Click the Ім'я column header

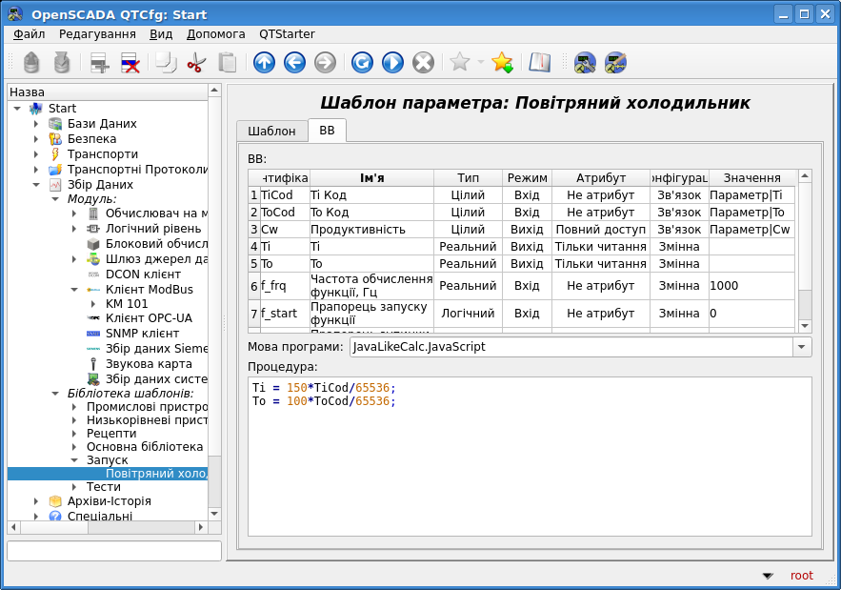click(x=371, y=178)
